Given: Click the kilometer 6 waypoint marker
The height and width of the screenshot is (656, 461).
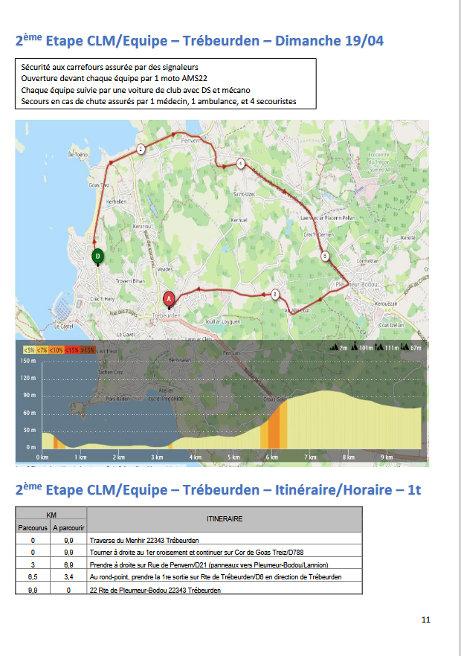Looking at the screenshot, I should click(325, 256).
